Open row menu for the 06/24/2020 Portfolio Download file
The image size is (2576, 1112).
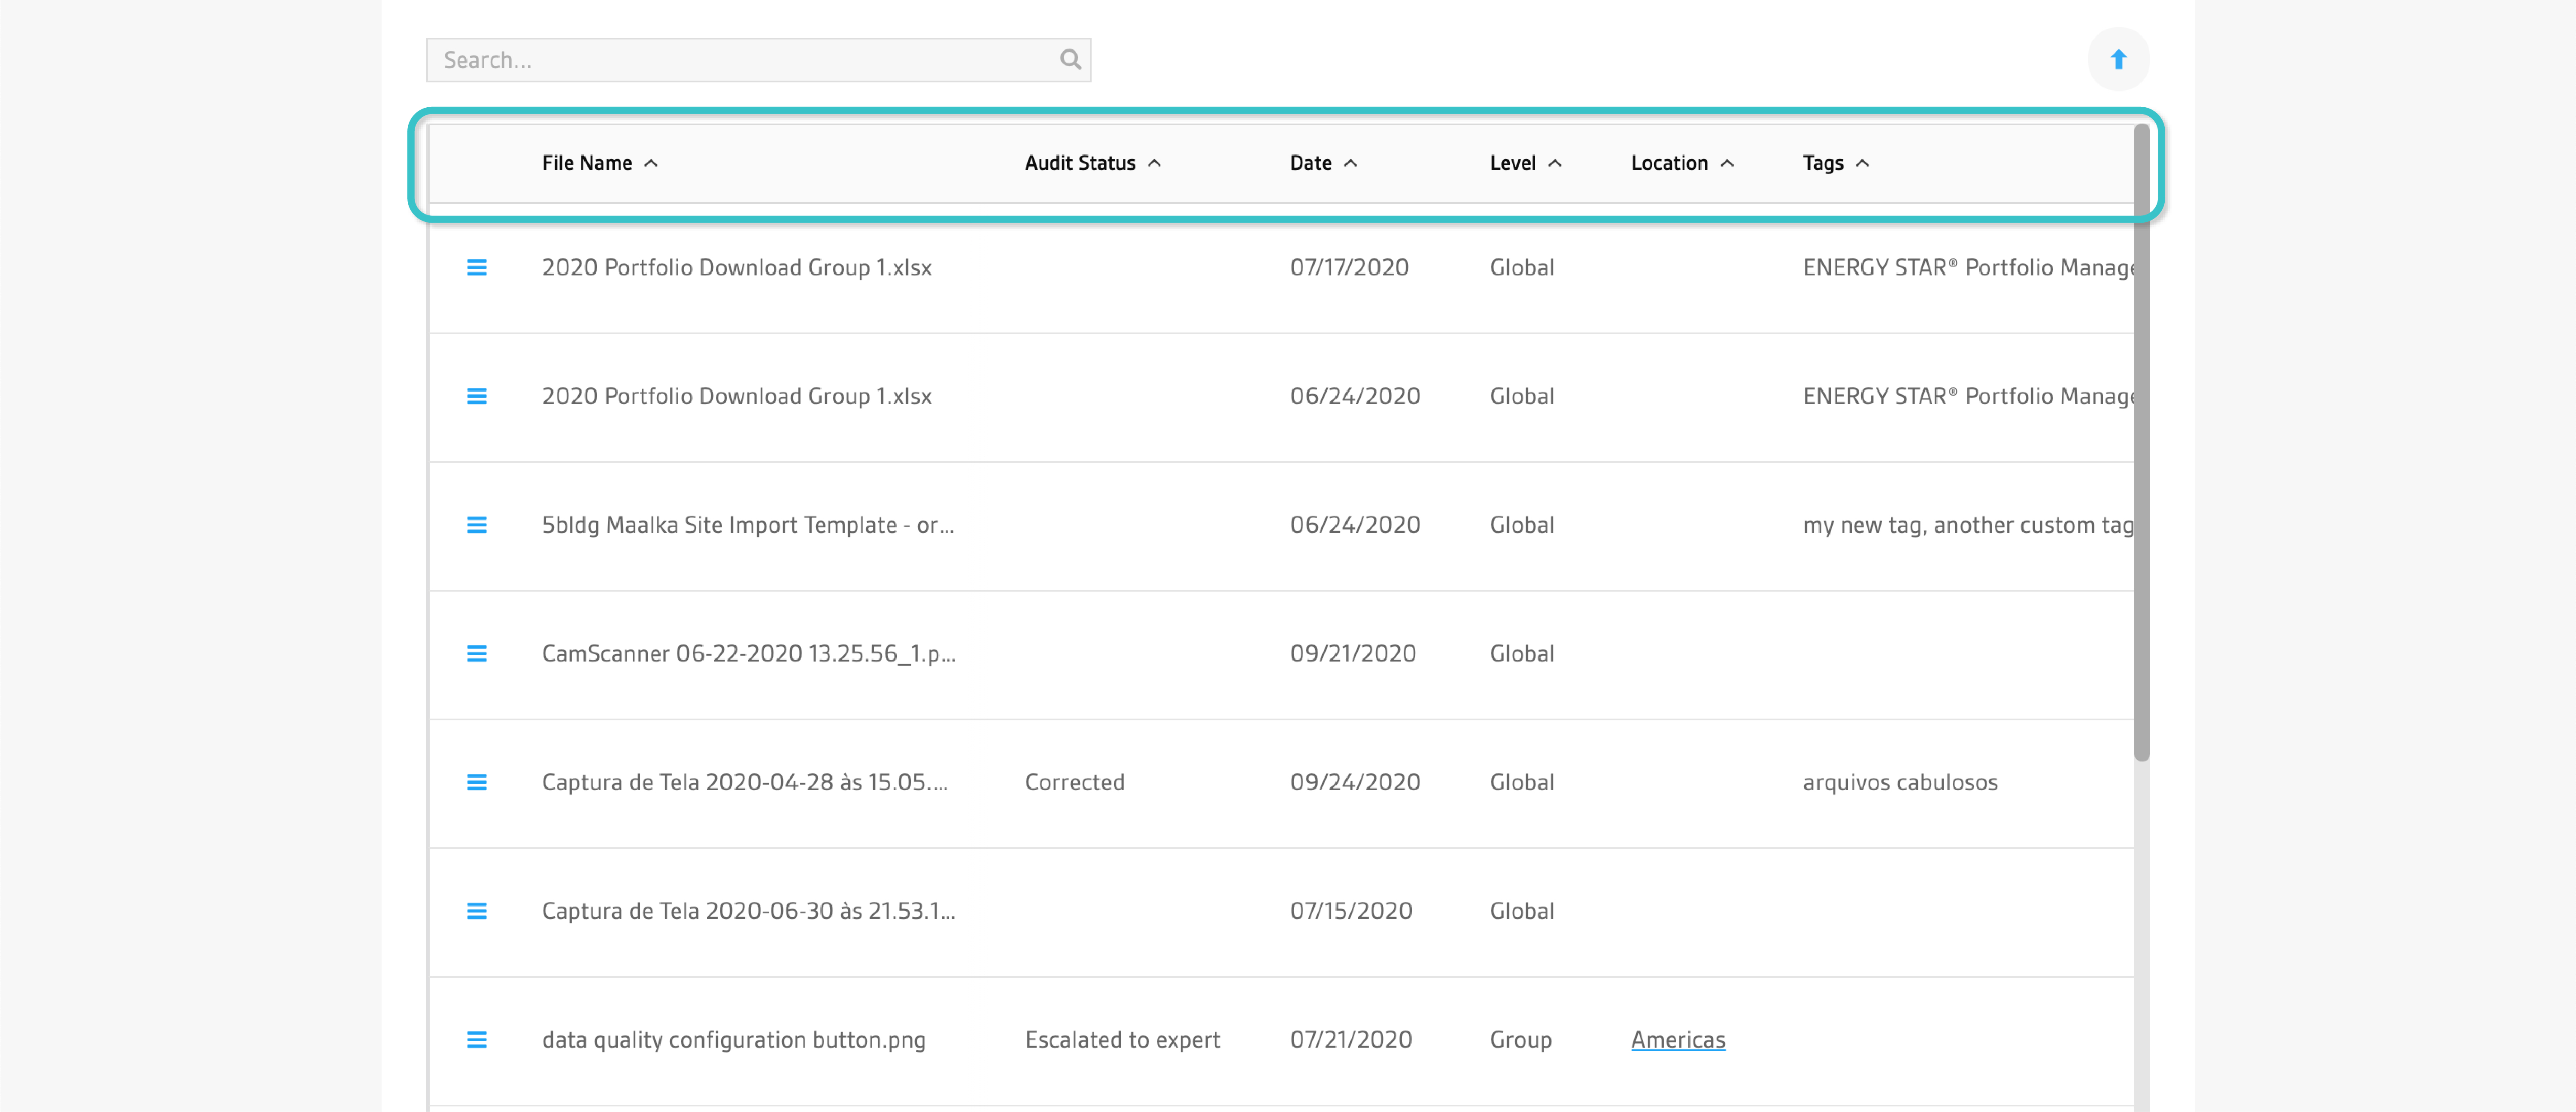477,397
